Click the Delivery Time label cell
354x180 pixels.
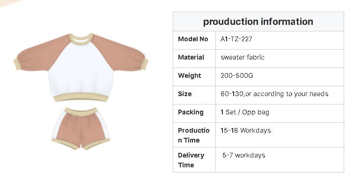pyautogui.click(x=194, y=160)
